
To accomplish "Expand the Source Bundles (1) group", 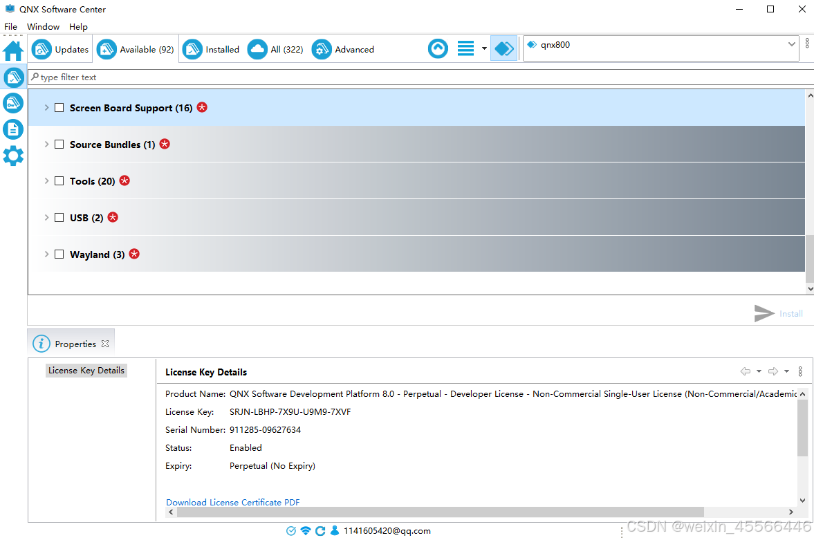I will [x=47, y=144].
